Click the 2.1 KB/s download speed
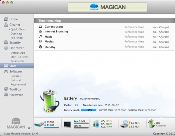 pos(135,127)
